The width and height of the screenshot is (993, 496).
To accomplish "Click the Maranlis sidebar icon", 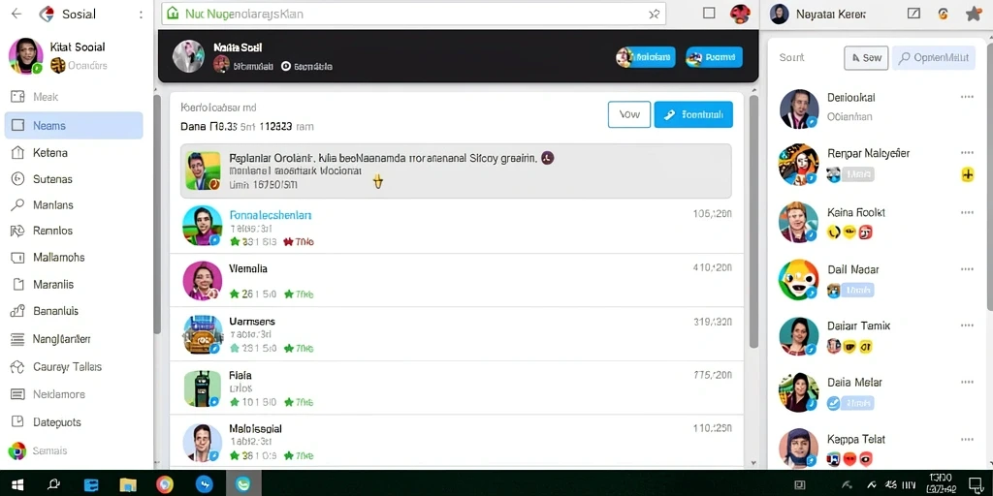I will coord(17,284).
